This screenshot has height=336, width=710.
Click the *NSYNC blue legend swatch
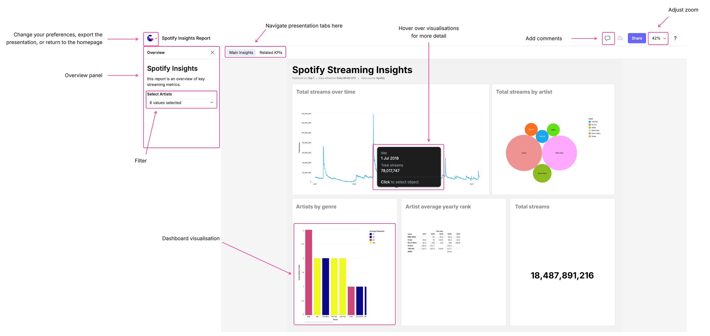coord(589,122)
